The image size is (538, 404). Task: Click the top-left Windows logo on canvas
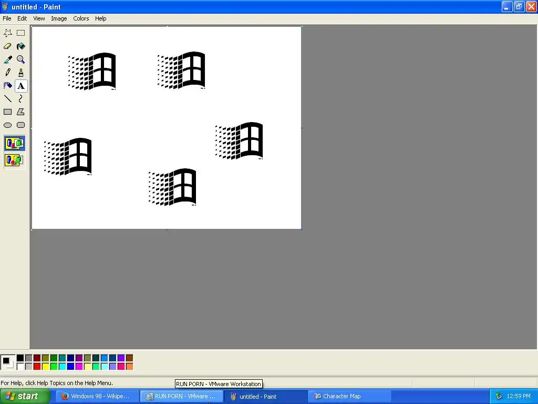92,72
